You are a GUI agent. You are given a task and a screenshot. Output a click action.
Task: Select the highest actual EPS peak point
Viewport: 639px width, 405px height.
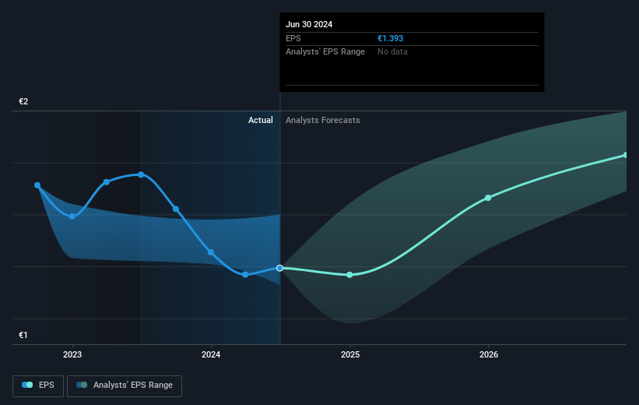pos(141,174)
